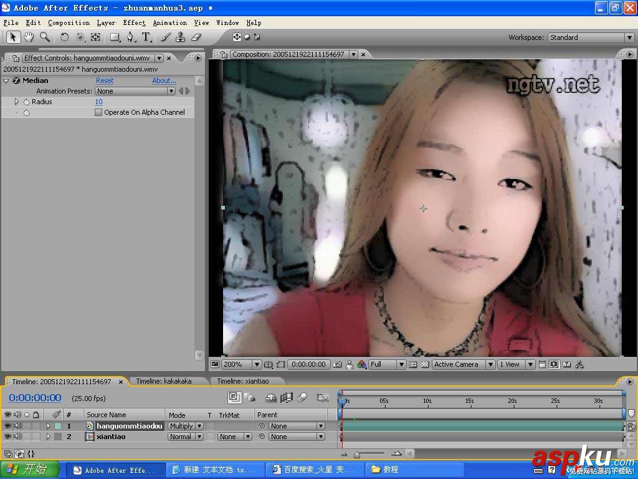Open Normal blending mode dropdown
This screenshot has width=638, height=479.
click(186, 437)
